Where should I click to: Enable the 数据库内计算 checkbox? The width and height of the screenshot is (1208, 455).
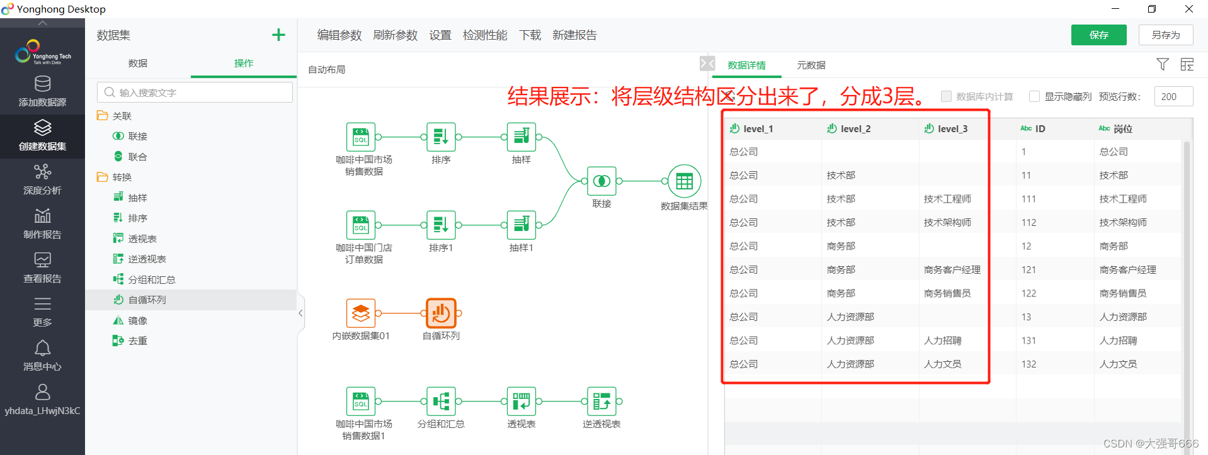[x=946, y=96]
